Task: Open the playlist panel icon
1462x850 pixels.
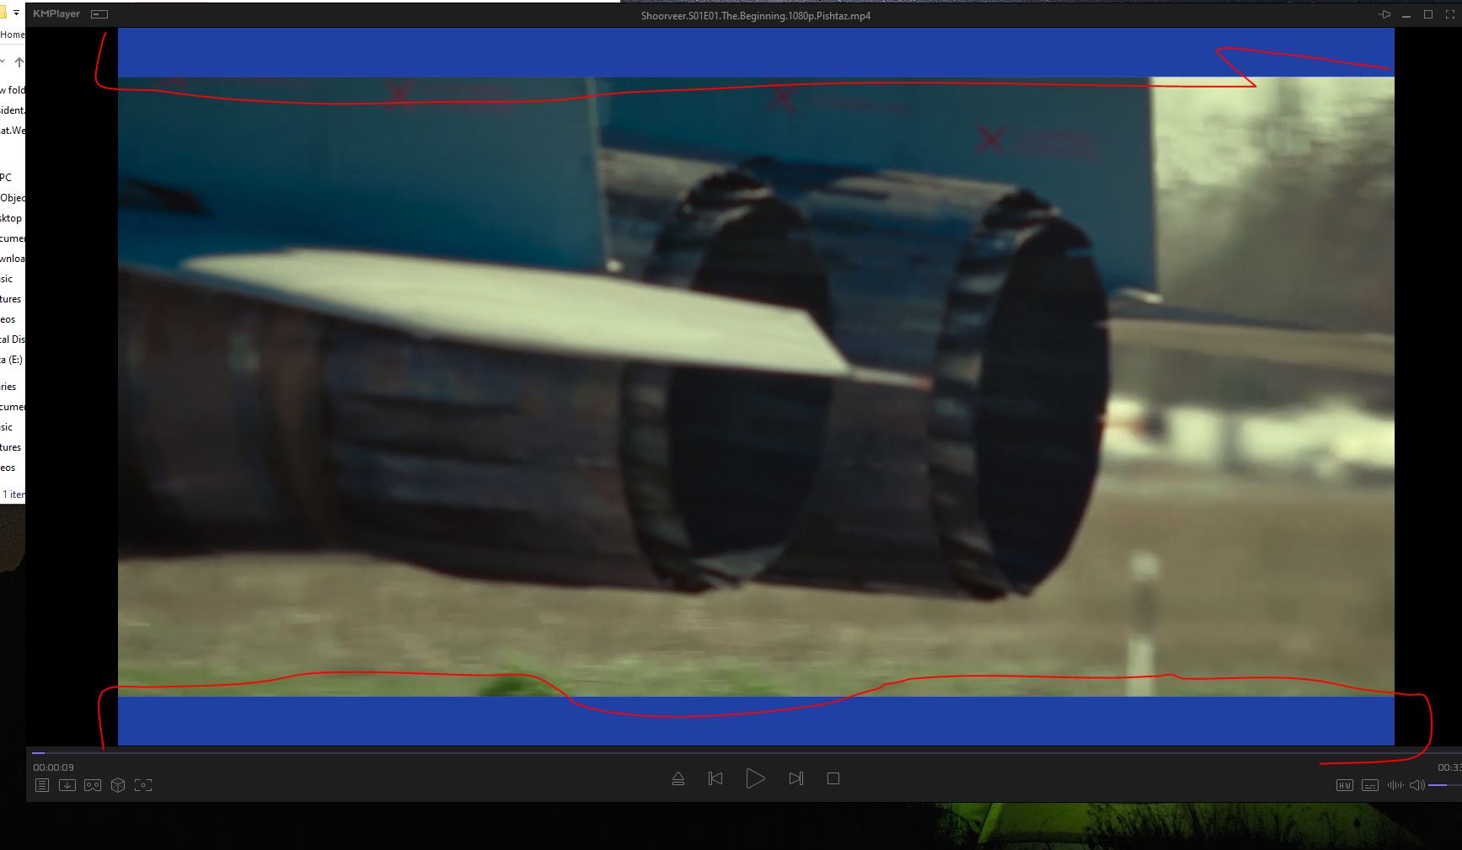Action: coord(42,785)
